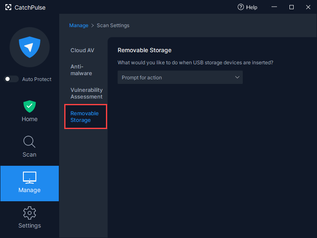The image size is (317, 238).
Task: Toggle the Auto Protect switch
Action: pyautogui.click(x=11, y=79)
